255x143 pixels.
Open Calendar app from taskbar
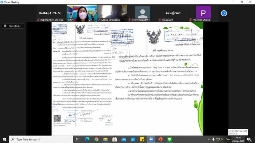click(133, 139)
